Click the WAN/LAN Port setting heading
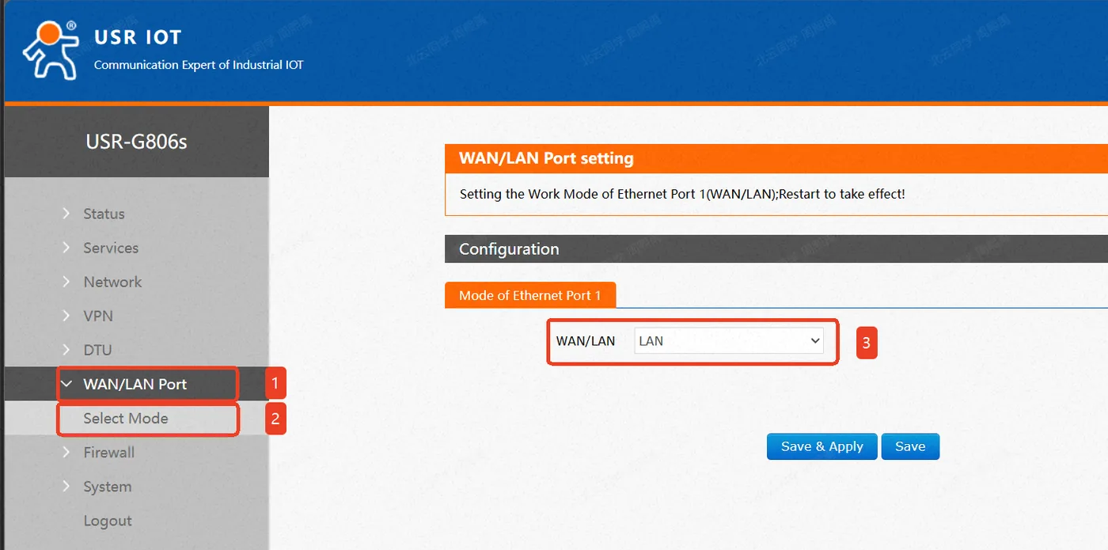The width and height of the screenshot is (1108, 550). 546,158
